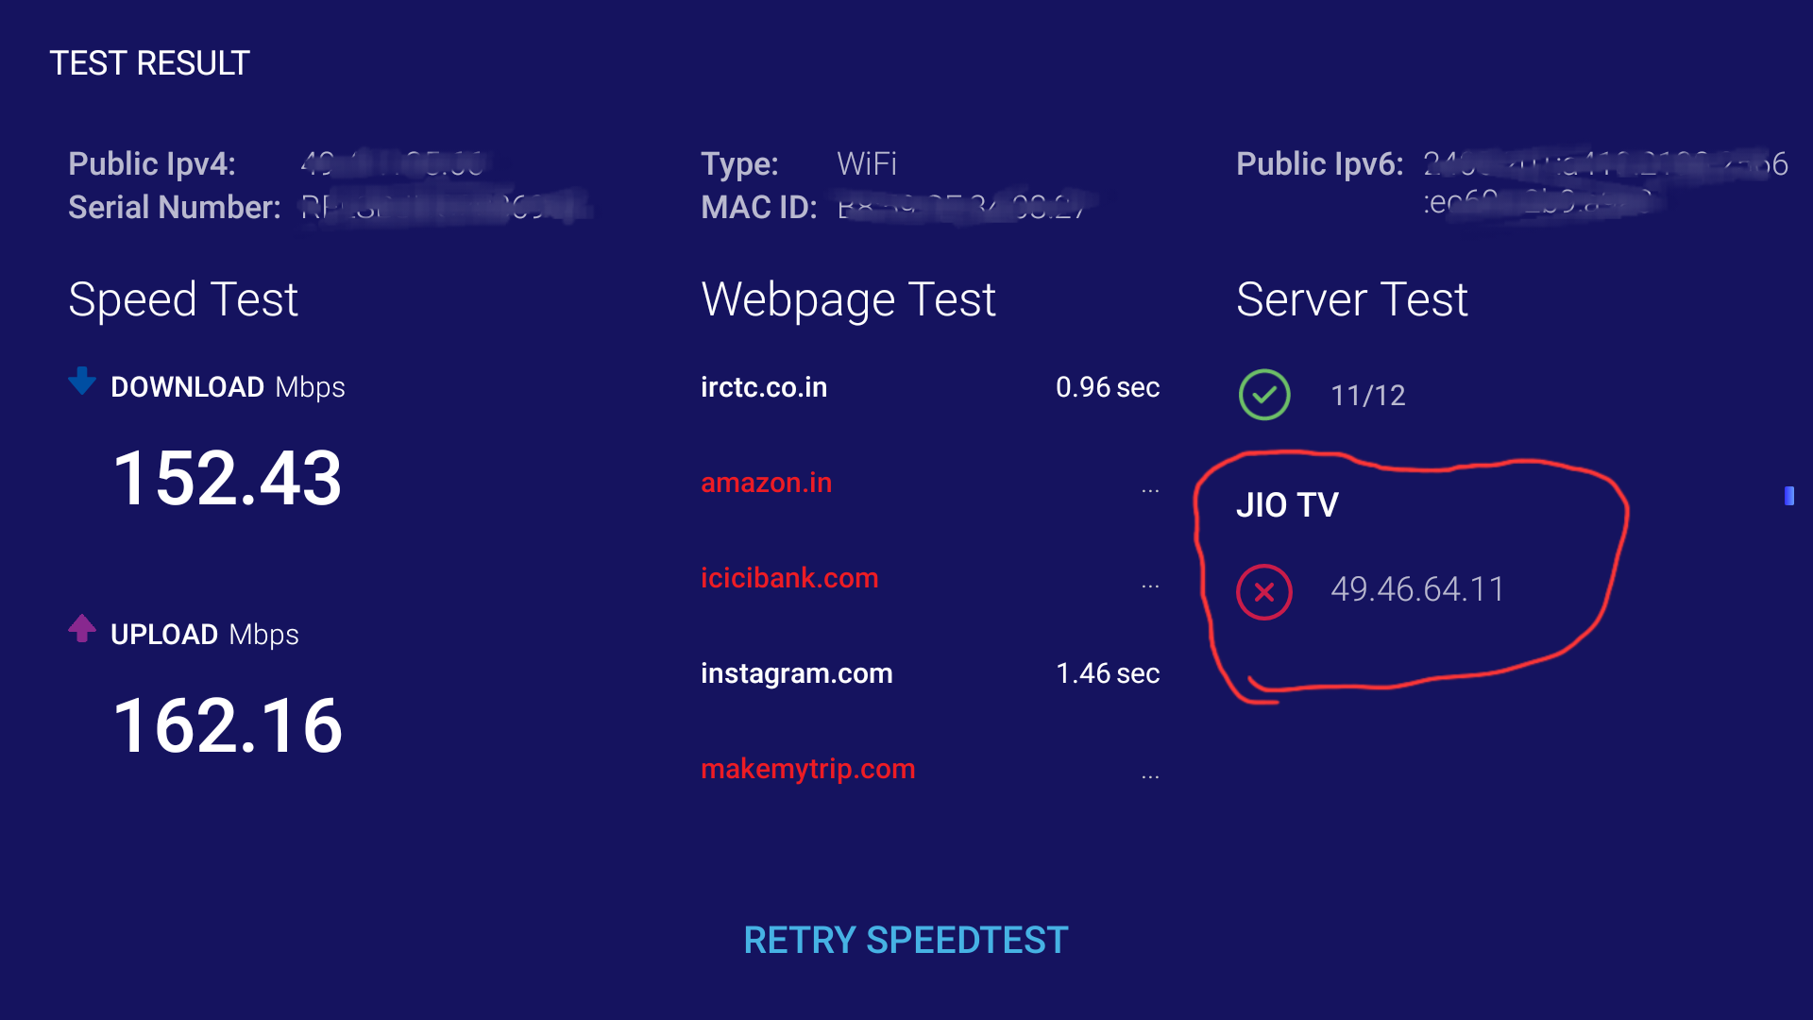This screenshot has height=1020, width=1813.
Task: Click the Speed Test section heading
Action: click(x=183, y=299)
